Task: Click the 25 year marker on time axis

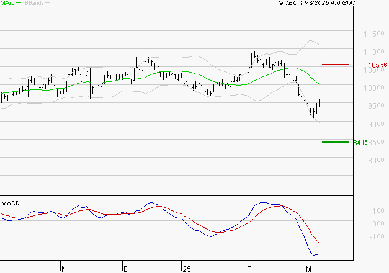Action: coord(187,269)
